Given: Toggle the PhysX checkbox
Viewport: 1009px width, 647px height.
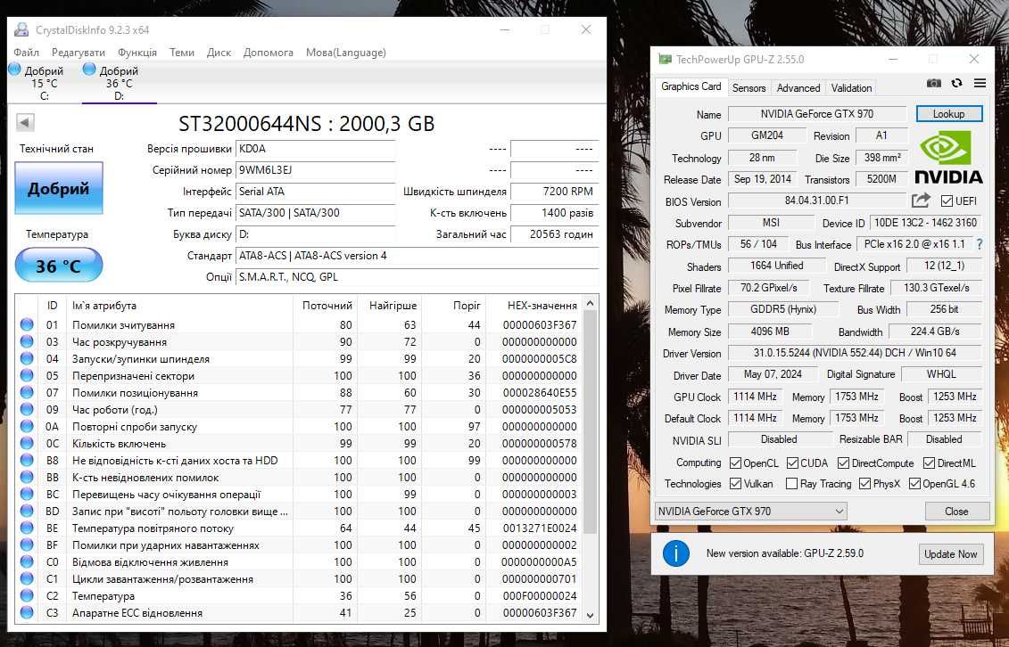Looking at the screenshot, I should pyautogui.click(x=864, y=484).
